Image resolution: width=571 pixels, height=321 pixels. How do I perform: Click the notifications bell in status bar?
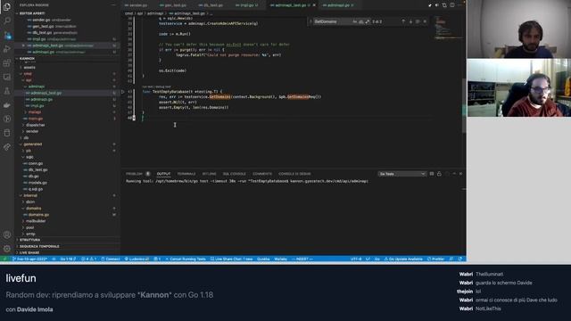(x=460, y=259)
